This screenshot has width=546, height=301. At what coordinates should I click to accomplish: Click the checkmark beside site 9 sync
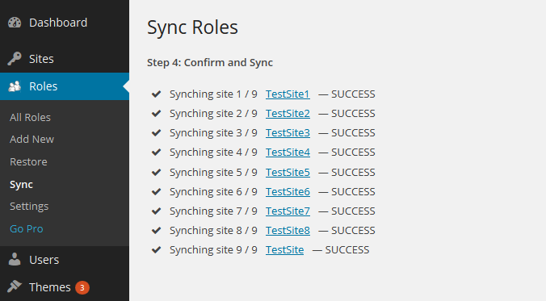click(x=157, y=249)
